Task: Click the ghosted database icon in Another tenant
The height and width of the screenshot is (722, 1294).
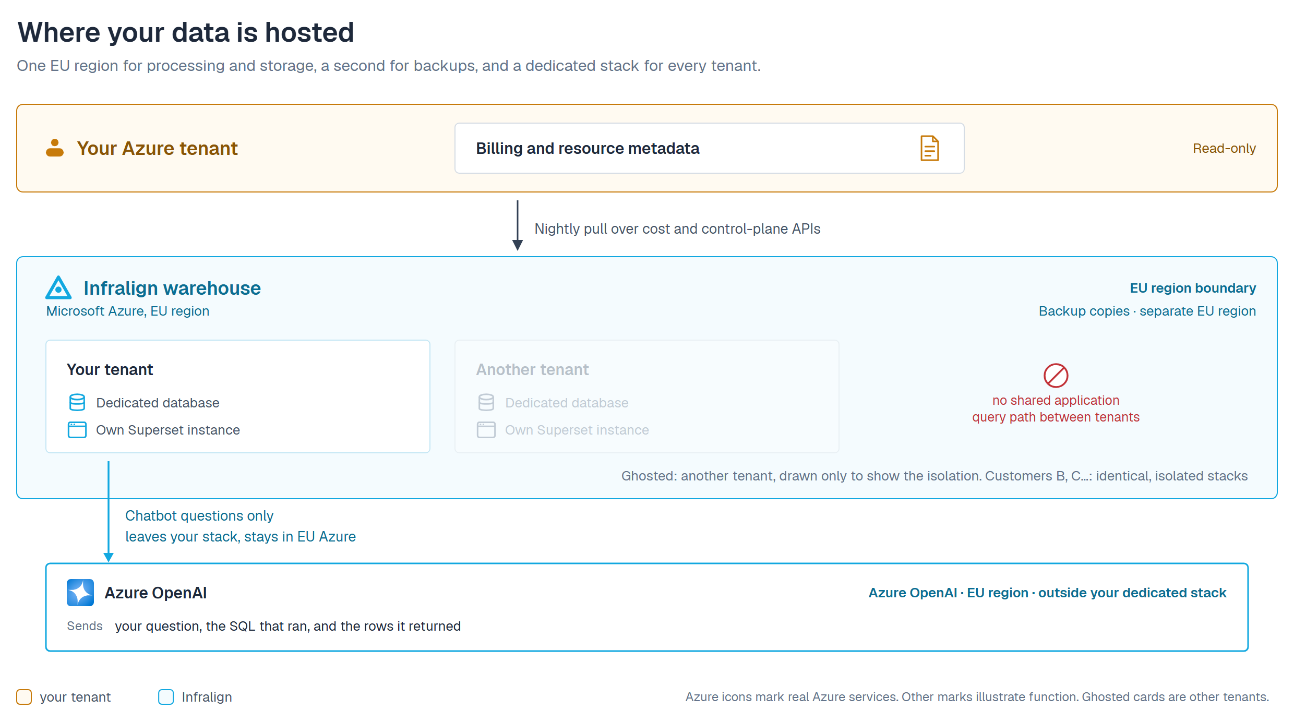Action: tap(486, 402)
